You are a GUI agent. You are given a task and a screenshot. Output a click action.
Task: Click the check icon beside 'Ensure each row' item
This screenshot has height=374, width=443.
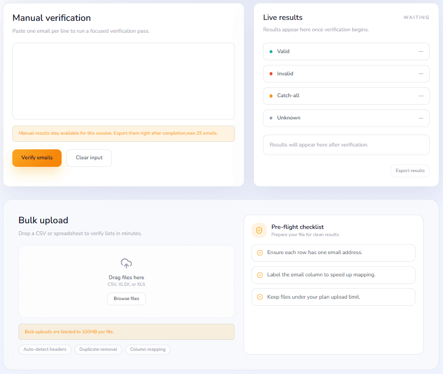(x=260, y=253)
